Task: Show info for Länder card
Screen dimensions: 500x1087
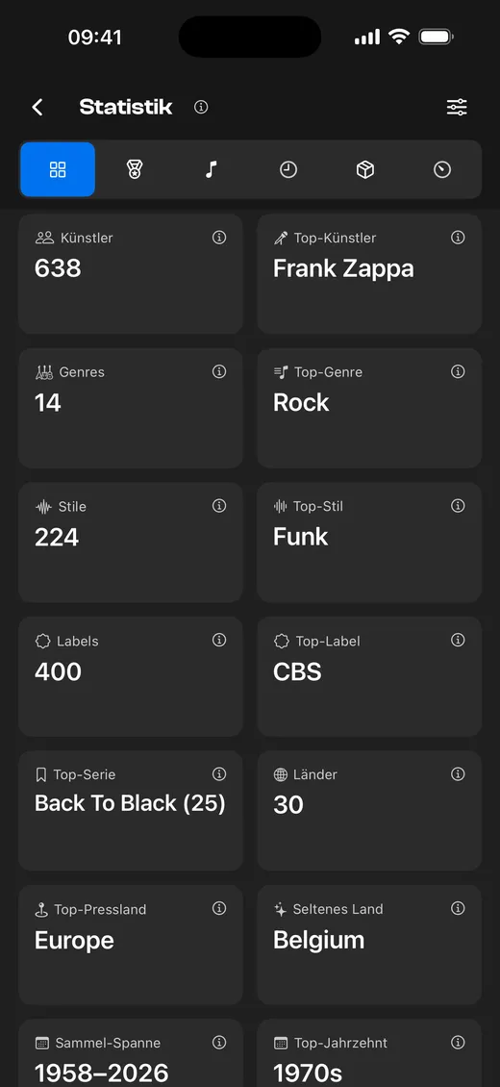Action: coord(458,774)
